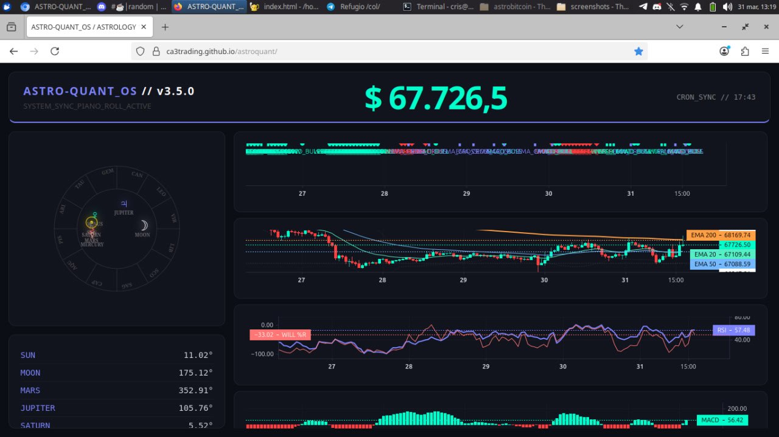The image size is (779, 437).
Task: Go back to the previous page
Action: coord(13,52)
